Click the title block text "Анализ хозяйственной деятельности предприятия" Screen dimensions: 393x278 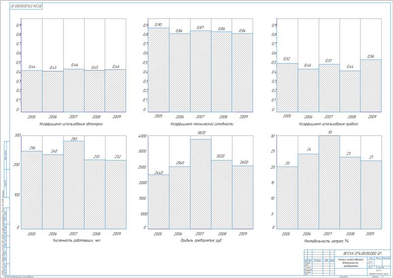351,263
